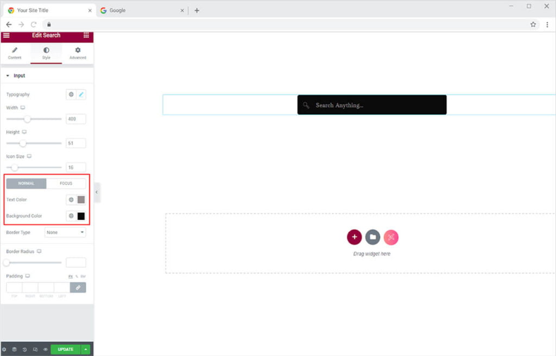The height and width of the screenshot is (356, 556).
Task: Switch to the Content tab
Action: (x=15, y=53)
